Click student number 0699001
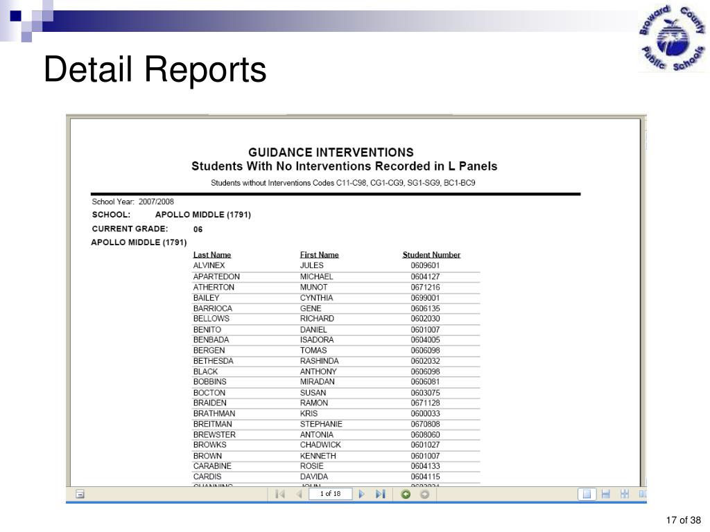Image resolution: width=710 pixels, height=532 pixels. point(425,298)
